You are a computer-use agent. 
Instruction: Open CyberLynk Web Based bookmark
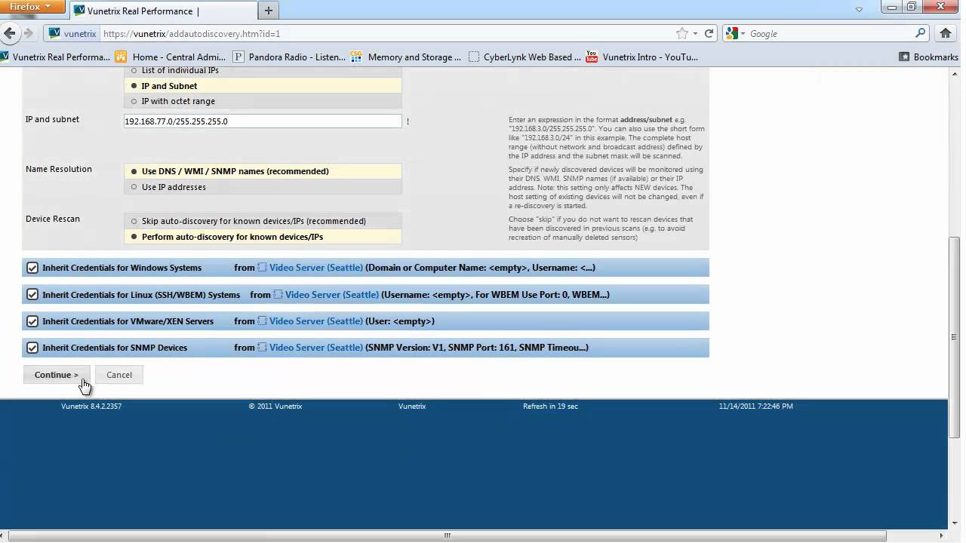click(x=525, y=57)
